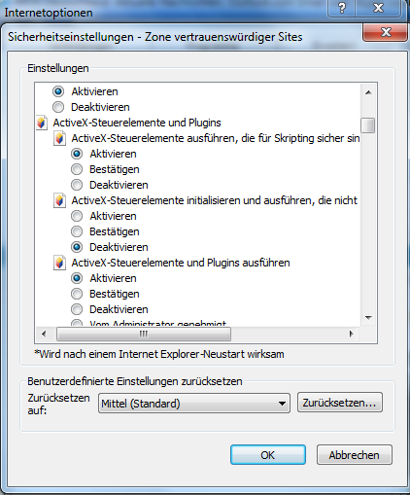Close the Sicherheitseinstellungen dialog via red X
The image size is (410, 495).
tap(385, 32)
